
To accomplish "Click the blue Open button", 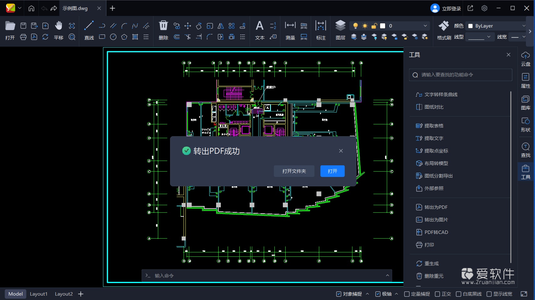I will point(332,171).
